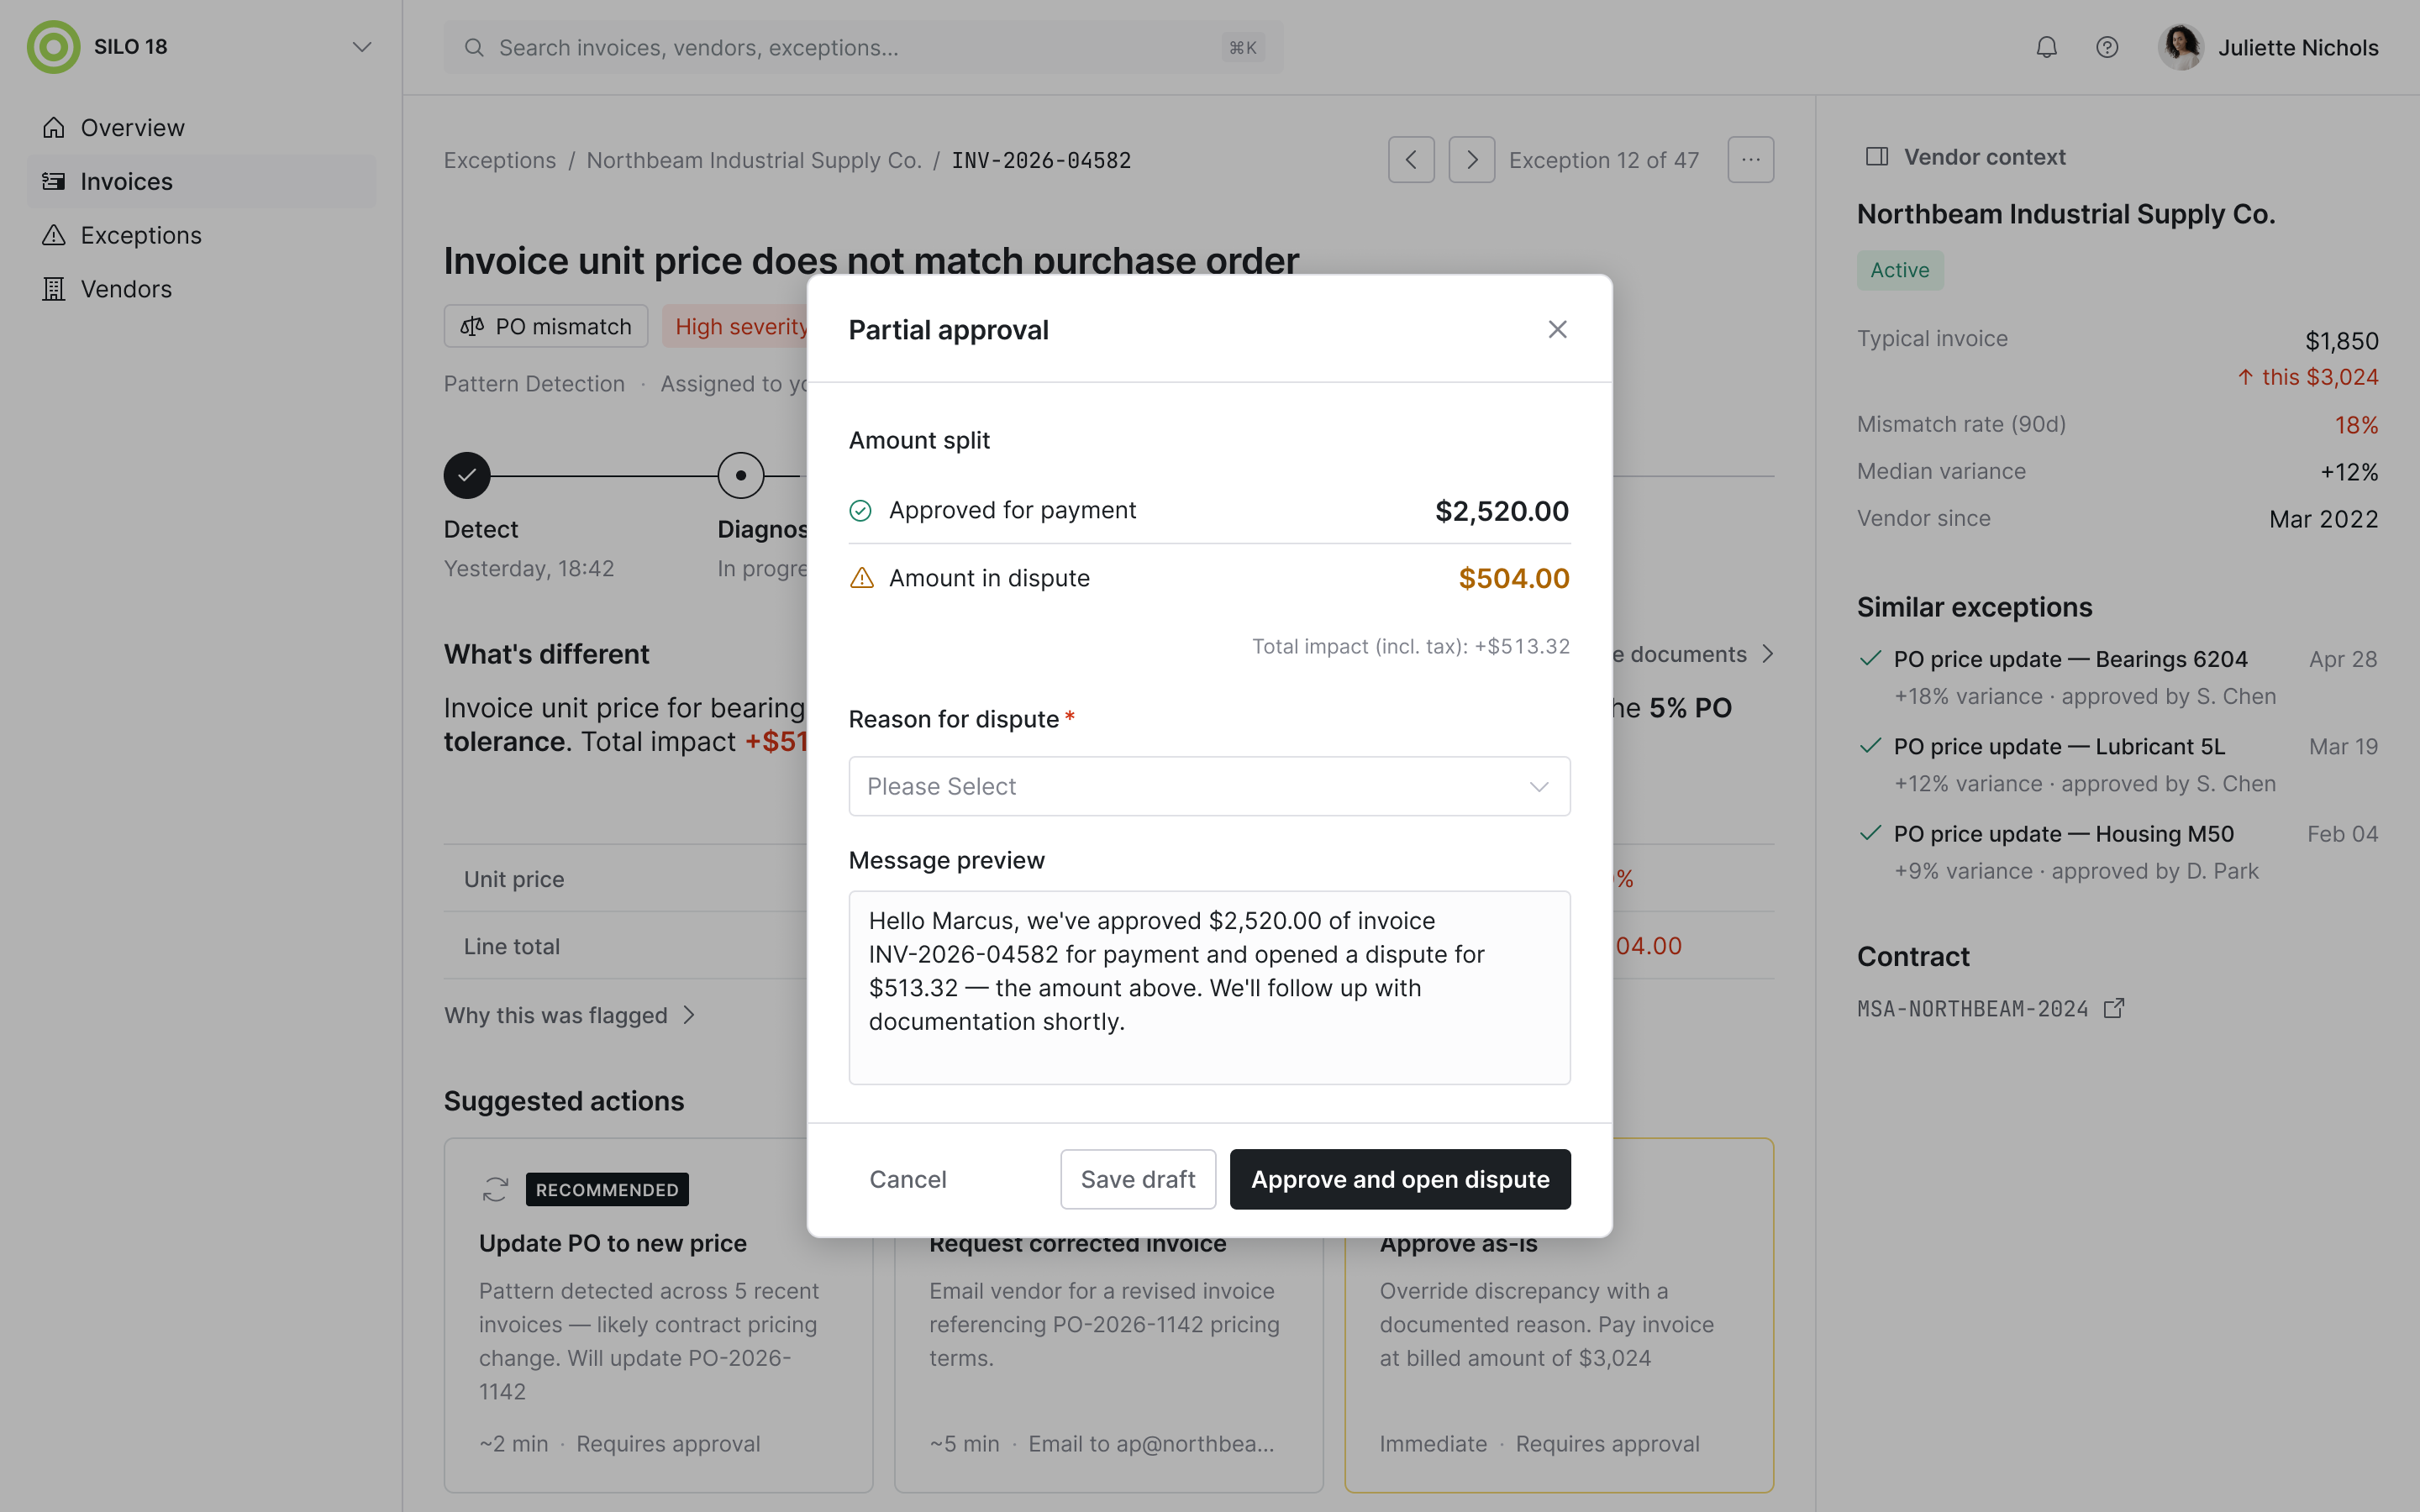Go to the next exception arrow
This screenshot has width=2420, height=1512.
[1471, 160]
